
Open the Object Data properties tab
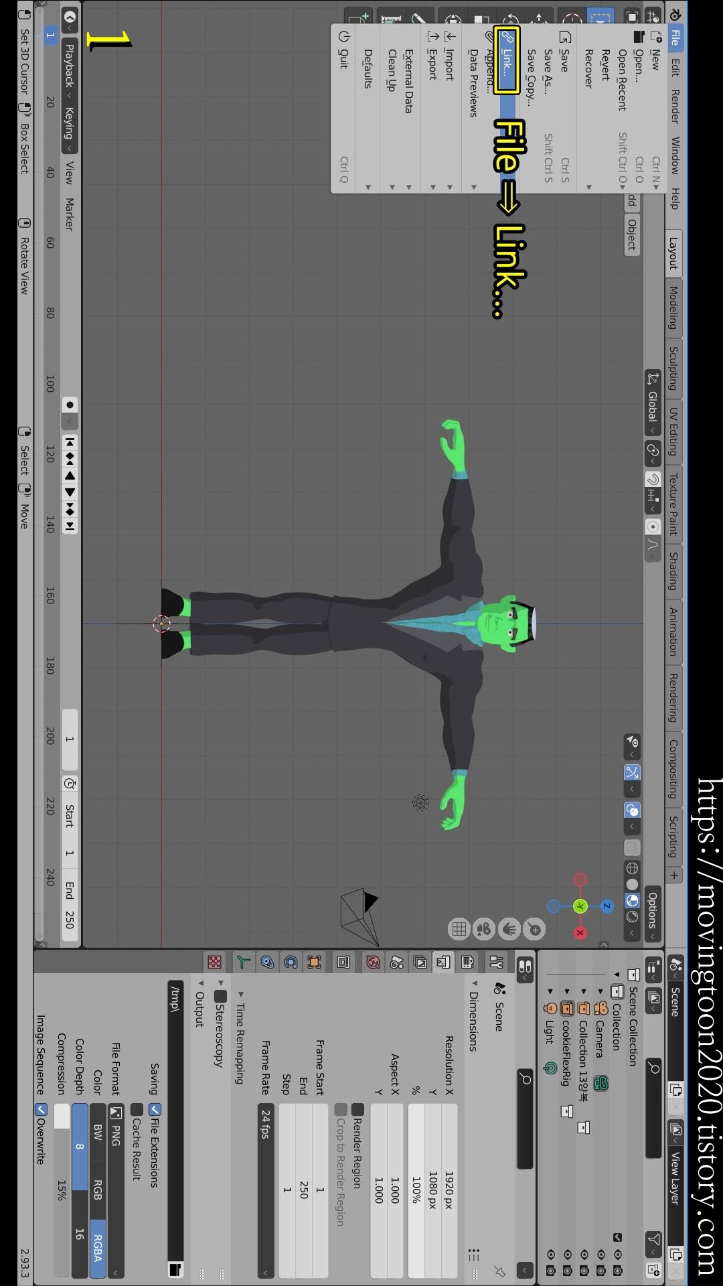[x=244, y=962]
